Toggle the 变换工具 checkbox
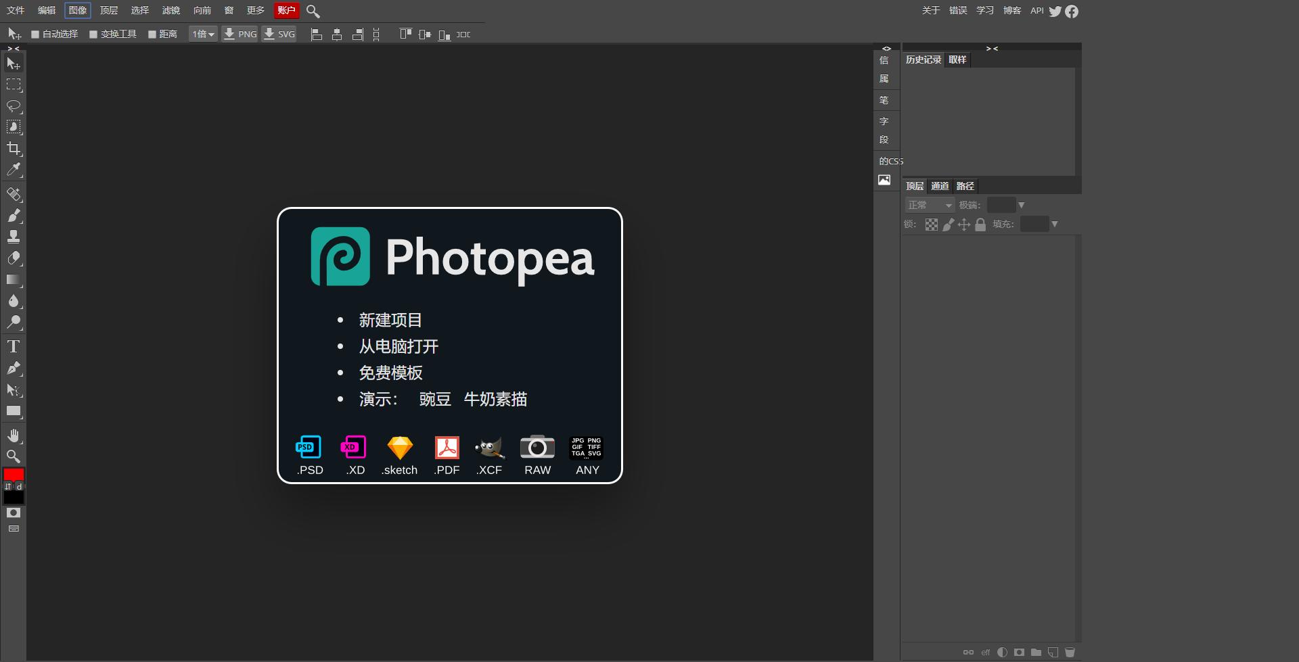The image size is (1299, 662). 93,34
